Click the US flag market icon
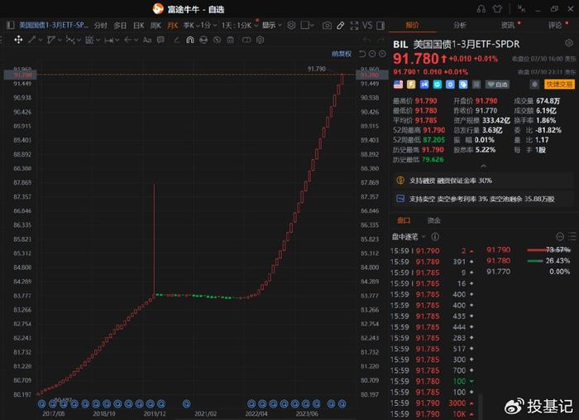This screenshot has height=420, width=579. coord(398,84)
